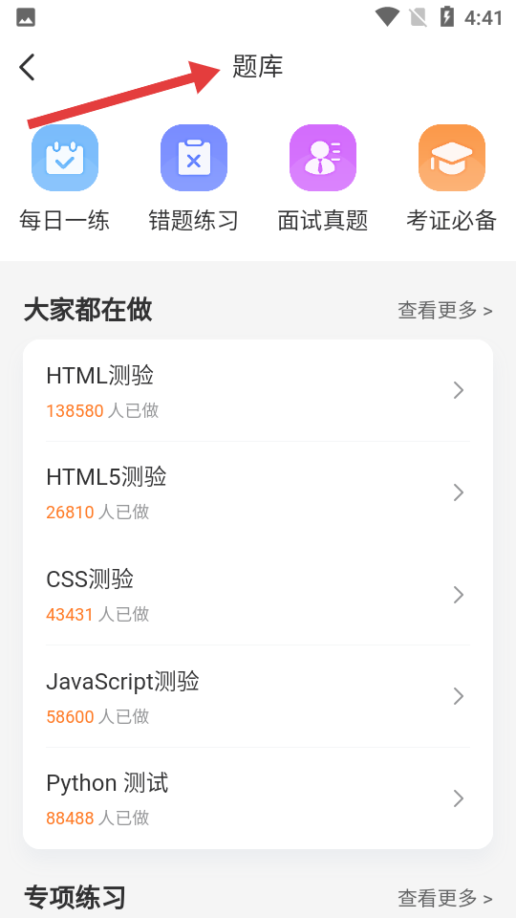
Task: Open the 面试真题 person icon
Action: pyautogui.click(x=323, y=158)
